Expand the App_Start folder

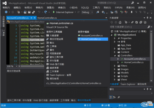(115, 48)
